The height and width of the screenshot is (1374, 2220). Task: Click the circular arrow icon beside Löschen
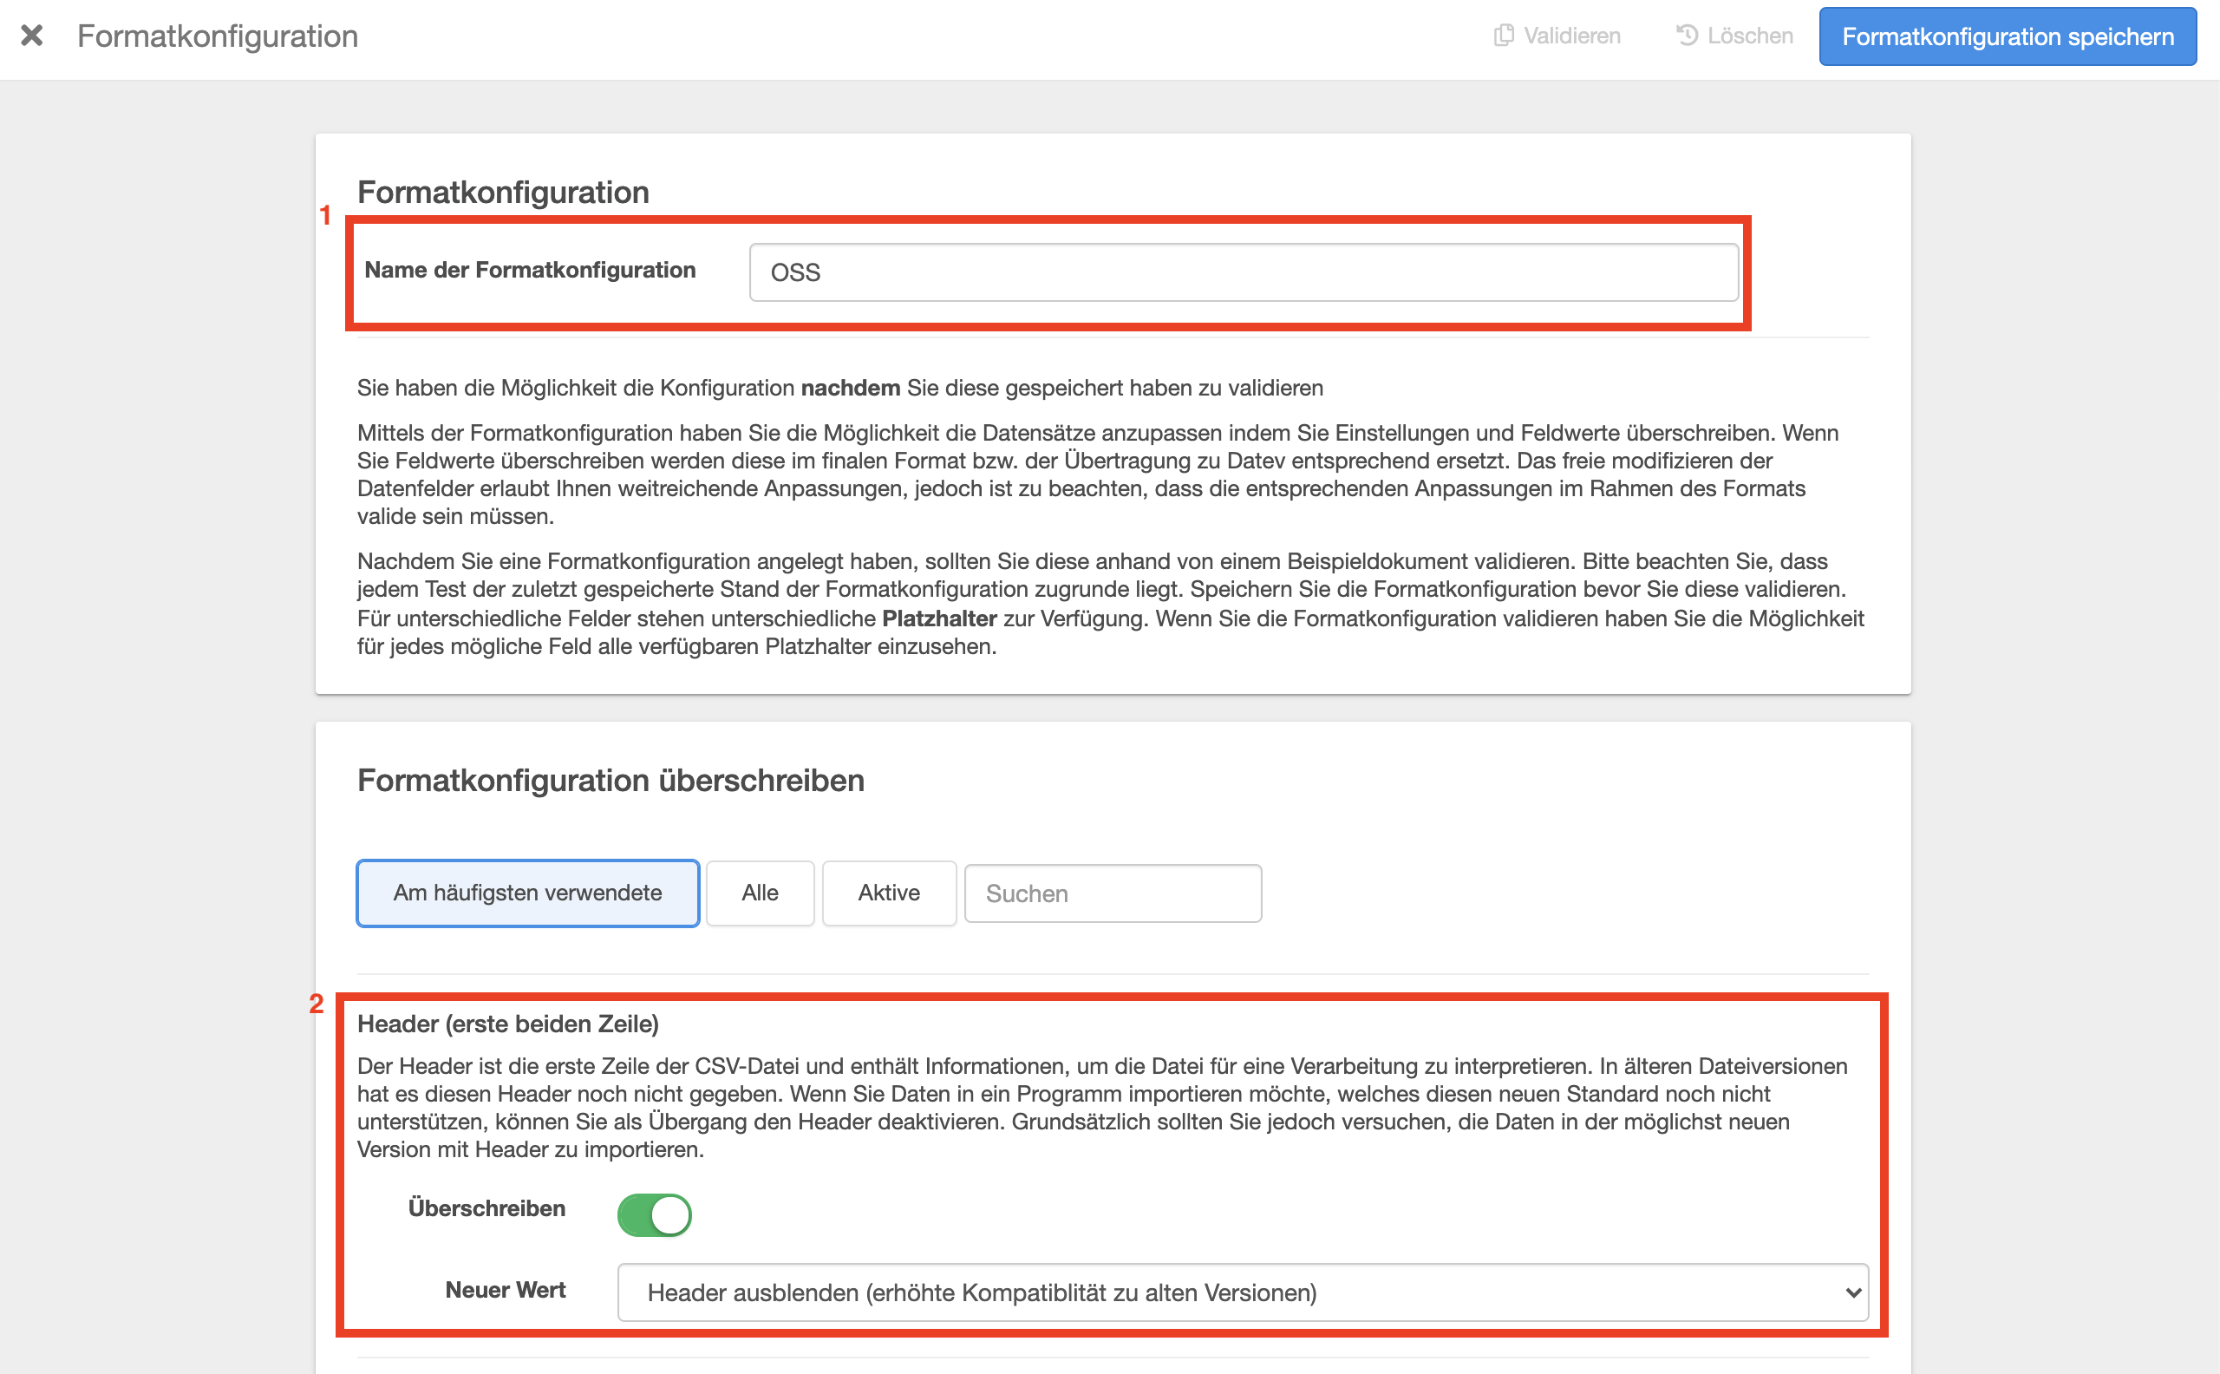1687,36
